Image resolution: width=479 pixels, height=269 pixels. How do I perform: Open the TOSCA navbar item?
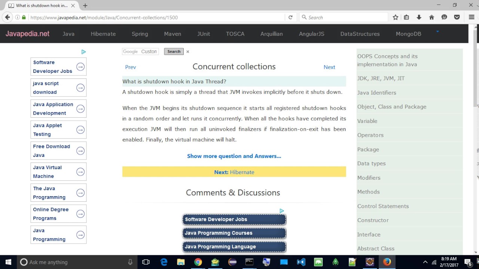tap(235, 34)
